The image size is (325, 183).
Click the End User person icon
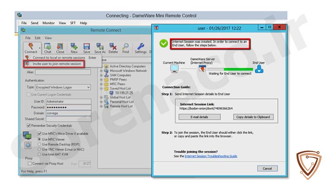click(259, 69)
